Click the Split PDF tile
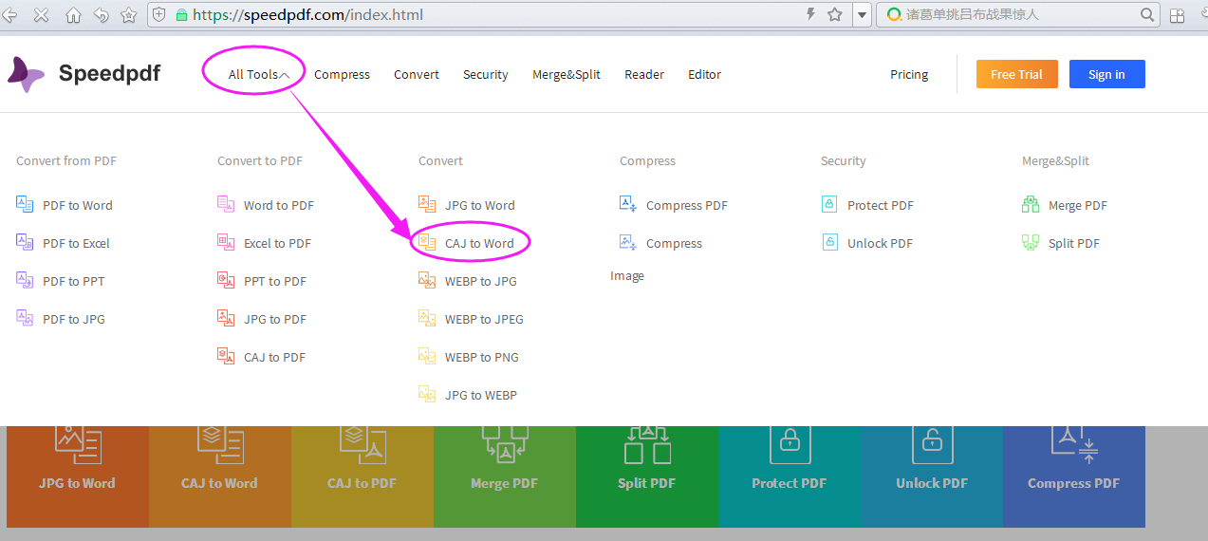The image size is (1208, 541). 647,476
